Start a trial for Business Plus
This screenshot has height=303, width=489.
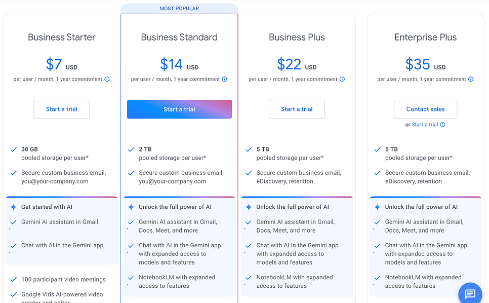[x=297, y=109]
